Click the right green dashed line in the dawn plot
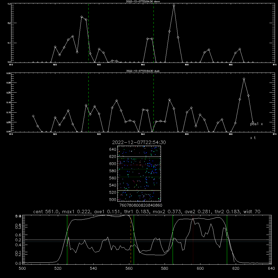This screenshot has width=278, height=278. [x=153, y=33]
